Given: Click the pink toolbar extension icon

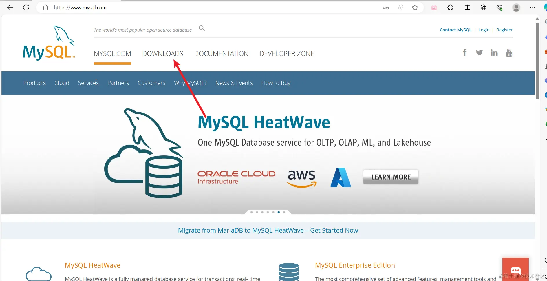Looking at the screenshot, I should [x=434, y=8].
